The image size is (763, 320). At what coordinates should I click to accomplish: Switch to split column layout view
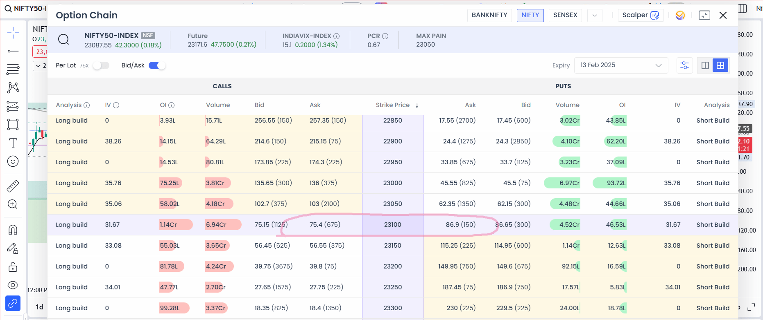pyautogui.click(x=705, y=65)
